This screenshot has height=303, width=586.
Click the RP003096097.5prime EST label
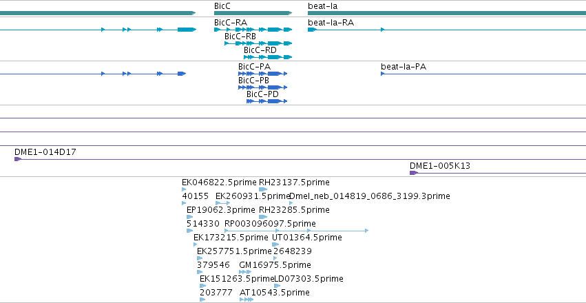[x=270, y=224]
